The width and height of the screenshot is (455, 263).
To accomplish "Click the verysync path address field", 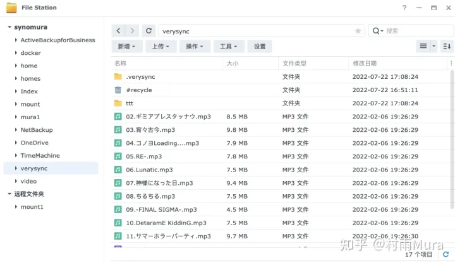I will point(262,31).
